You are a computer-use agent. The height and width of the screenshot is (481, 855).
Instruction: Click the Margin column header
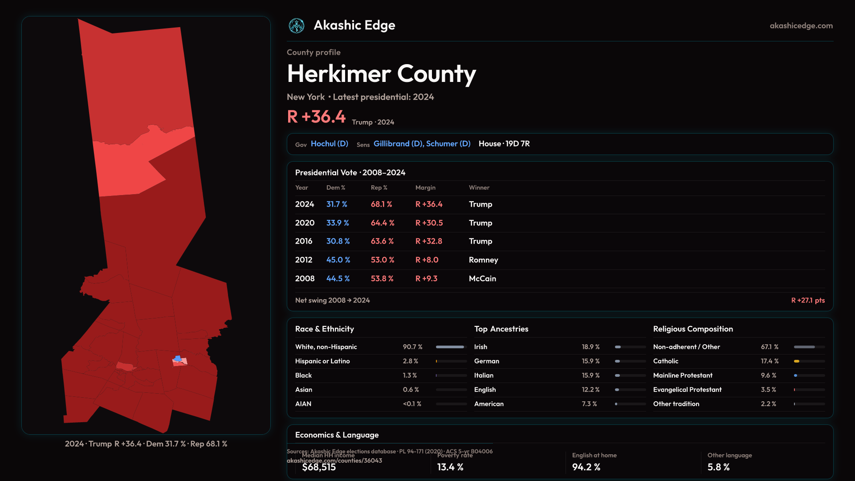pos(425,188)
